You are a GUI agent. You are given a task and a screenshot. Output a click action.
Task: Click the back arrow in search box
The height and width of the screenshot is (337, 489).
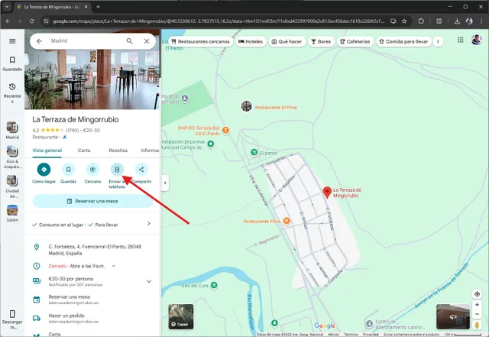40,41
